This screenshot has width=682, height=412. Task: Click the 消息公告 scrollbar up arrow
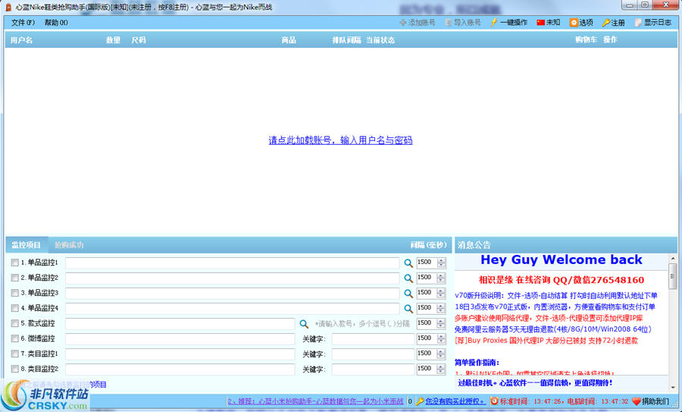pos(672,259)
